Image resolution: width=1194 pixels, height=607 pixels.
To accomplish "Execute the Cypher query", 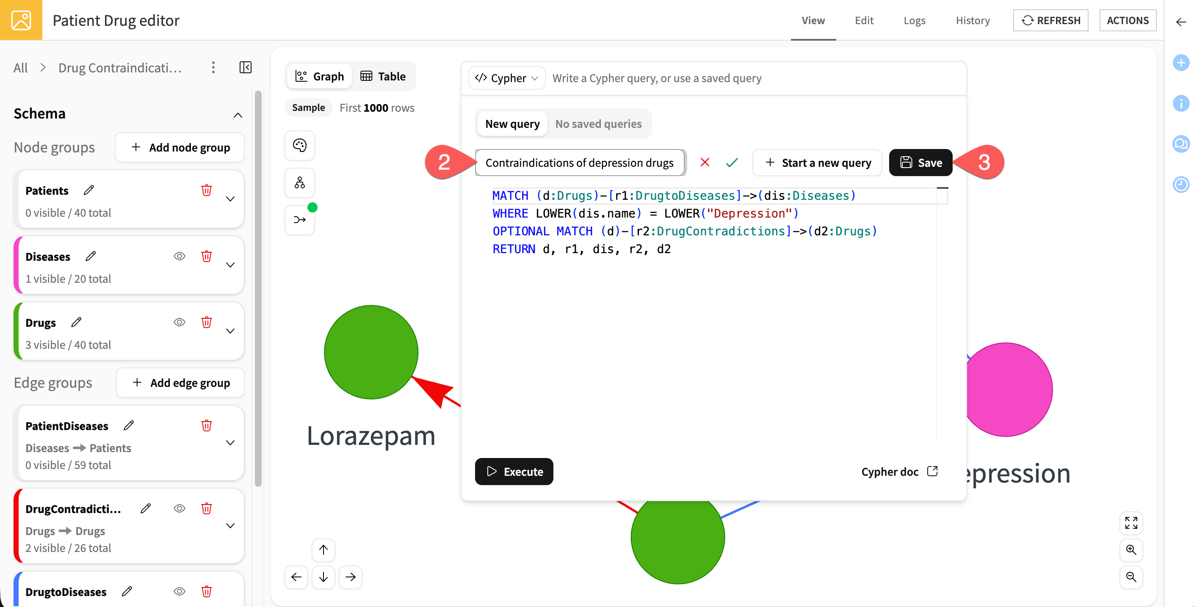I will click(x=514, y=472).
